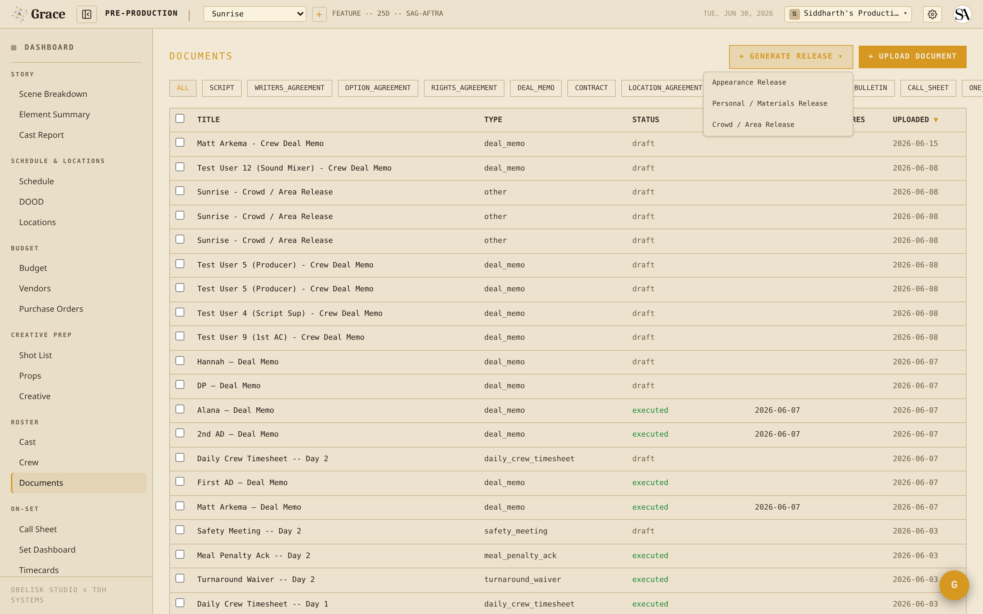Sort by the TYPE column header
Image resolution: width=983 pixels, height=614 pixels.
493,120
